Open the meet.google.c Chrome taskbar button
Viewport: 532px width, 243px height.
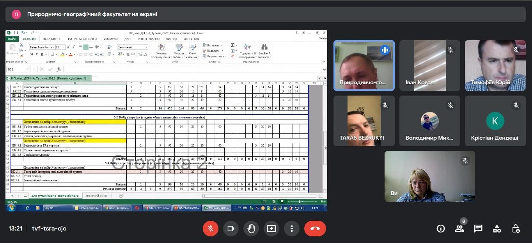click(x=118, y=208)
